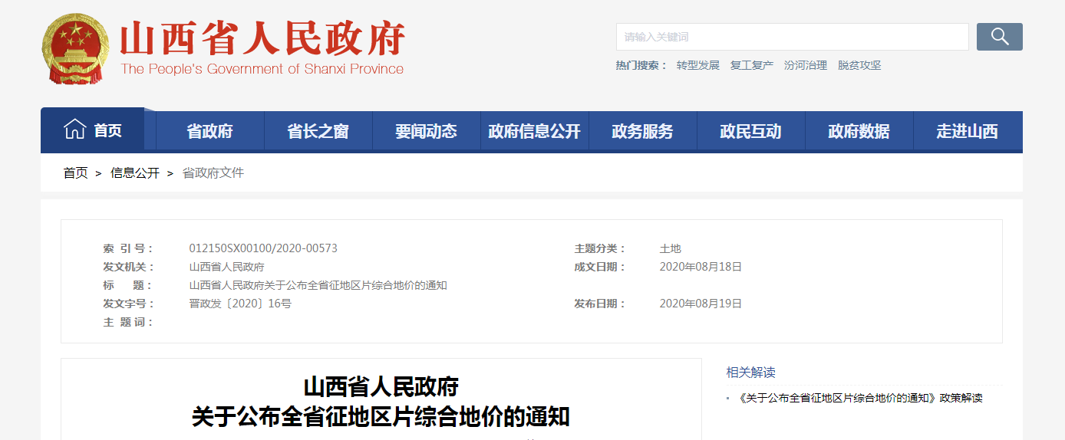
Task: Open the 政策解读 related reading link
Action: [x=859, y=398]
